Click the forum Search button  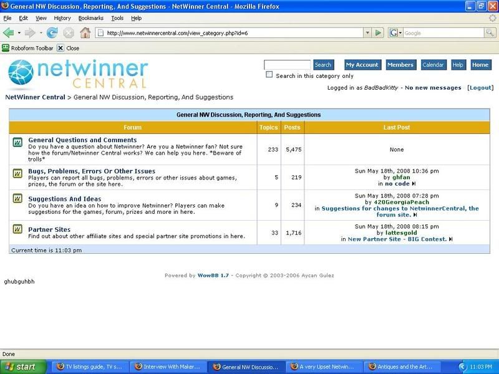323,65
